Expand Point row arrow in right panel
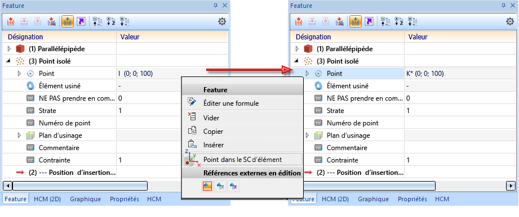 click(x=307, y=73)
